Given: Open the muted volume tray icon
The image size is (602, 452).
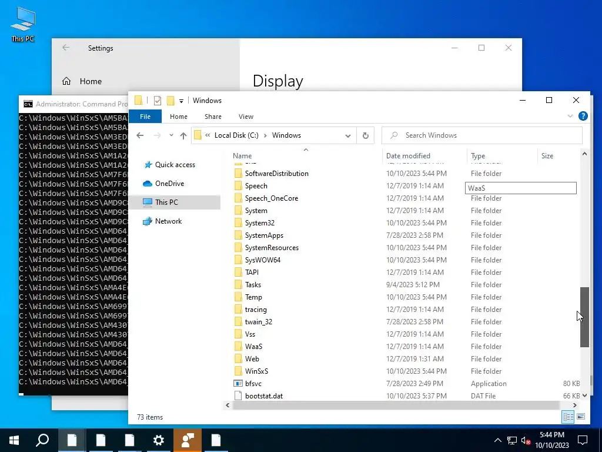Looking at the screenshot, I should click(526, 440).
